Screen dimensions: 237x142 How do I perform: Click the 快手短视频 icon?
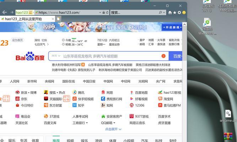pos(75,99)
